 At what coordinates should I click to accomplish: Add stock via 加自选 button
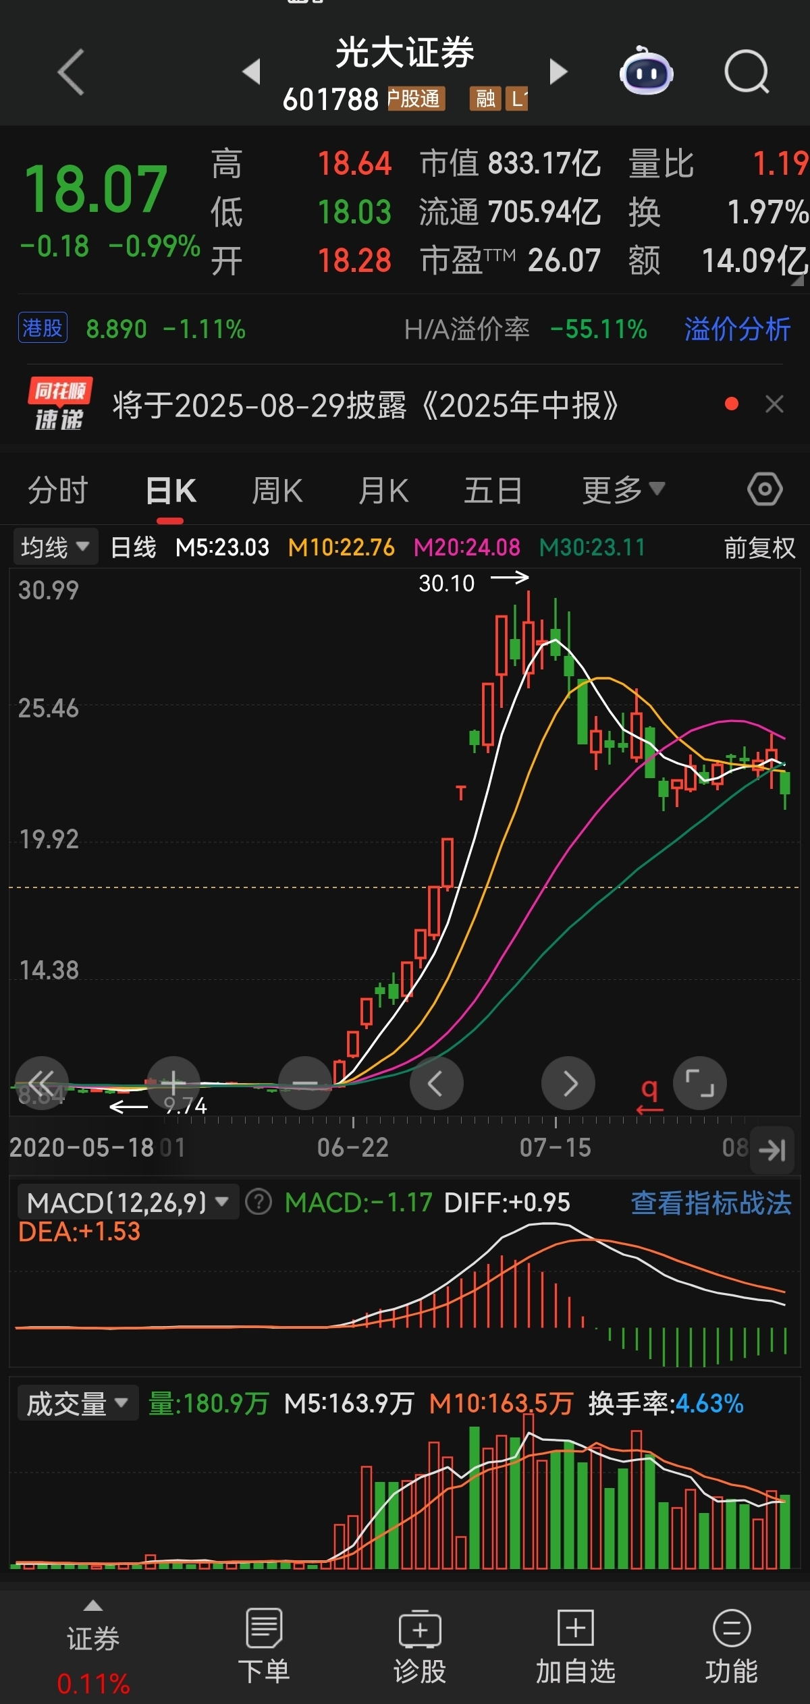tap(576, 1646)
